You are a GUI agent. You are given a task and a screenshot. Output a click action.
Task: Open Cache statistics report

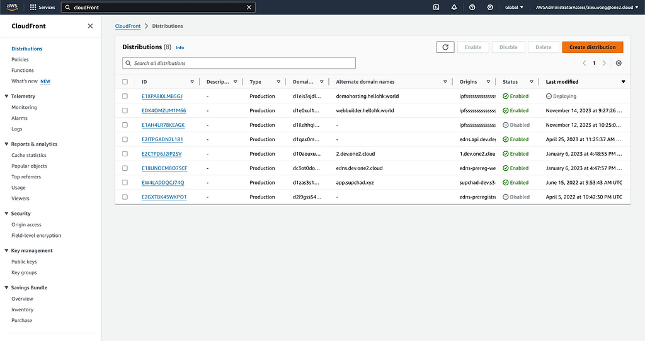29,155
